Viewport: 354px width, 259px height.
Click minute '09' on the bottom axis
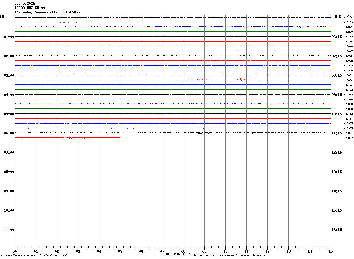click(204, 251)
